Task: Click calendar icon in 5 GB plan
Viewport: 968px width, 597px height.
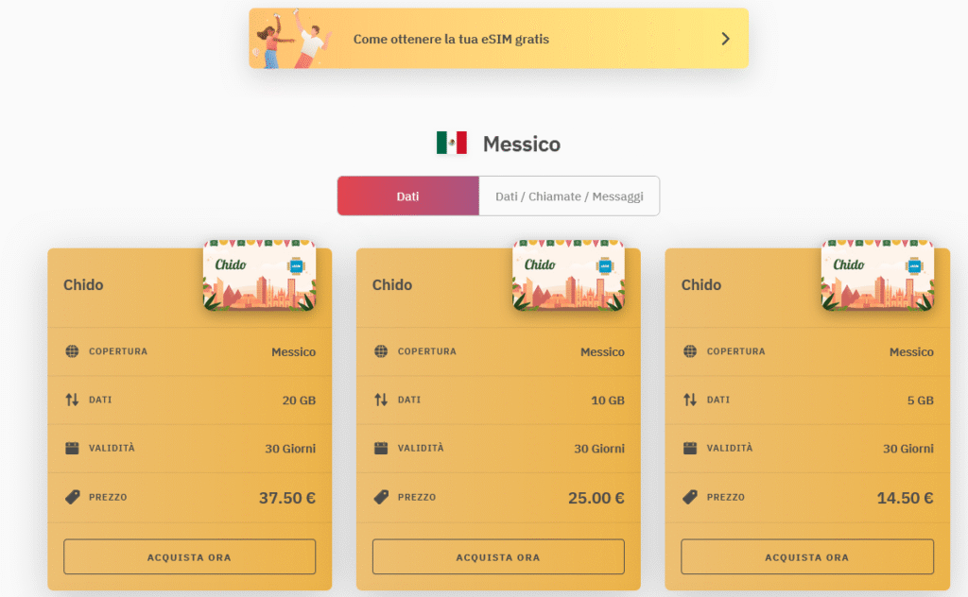Action: click(690, 448)
